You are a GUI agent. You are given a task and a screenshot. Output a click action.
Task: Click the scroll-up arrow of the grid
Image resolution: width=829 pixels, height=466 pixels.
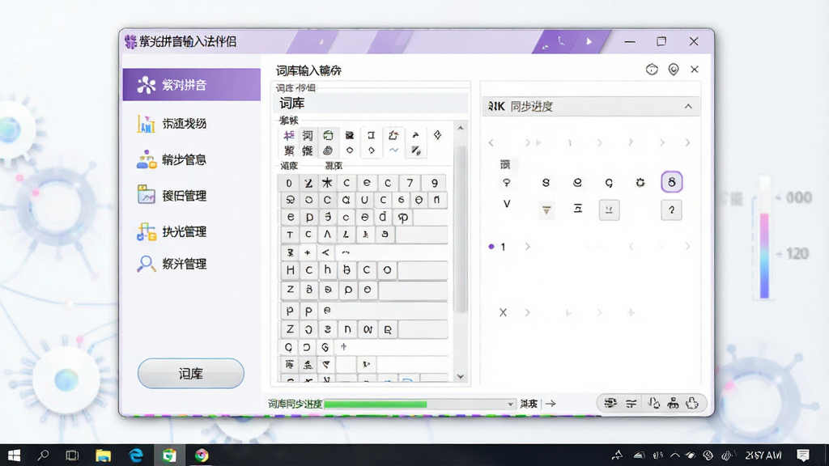tap(461, 128)
